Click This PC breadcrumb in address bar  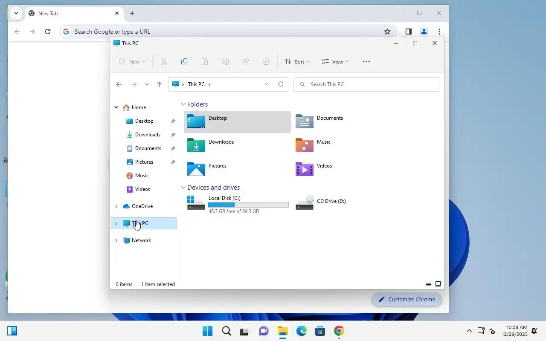196,84
